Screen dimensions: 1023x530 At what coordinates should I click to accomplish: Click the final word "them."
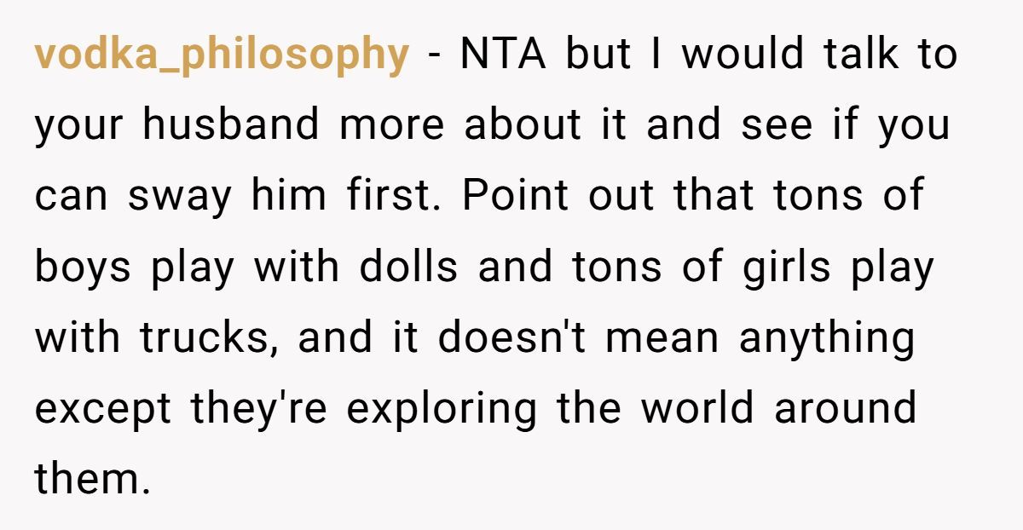click(x=92, y=479)
